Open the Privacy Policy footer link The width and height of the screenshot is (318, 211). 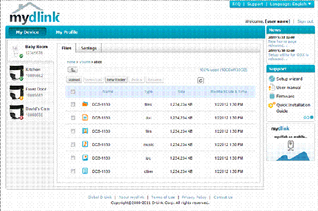[194, 197]
